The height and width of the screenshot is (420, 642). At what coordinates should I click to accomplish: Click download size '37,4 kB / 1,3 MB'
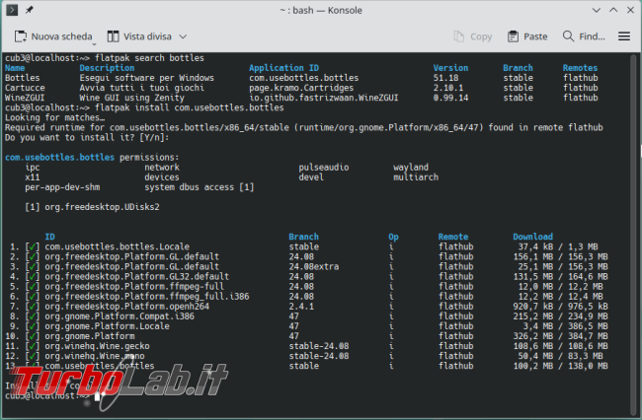558,246
